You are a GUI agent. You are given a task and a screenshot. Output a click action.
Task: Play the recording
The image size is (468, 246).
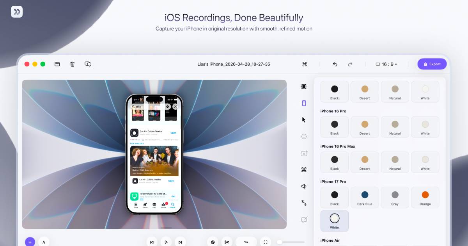pos(166,242)
